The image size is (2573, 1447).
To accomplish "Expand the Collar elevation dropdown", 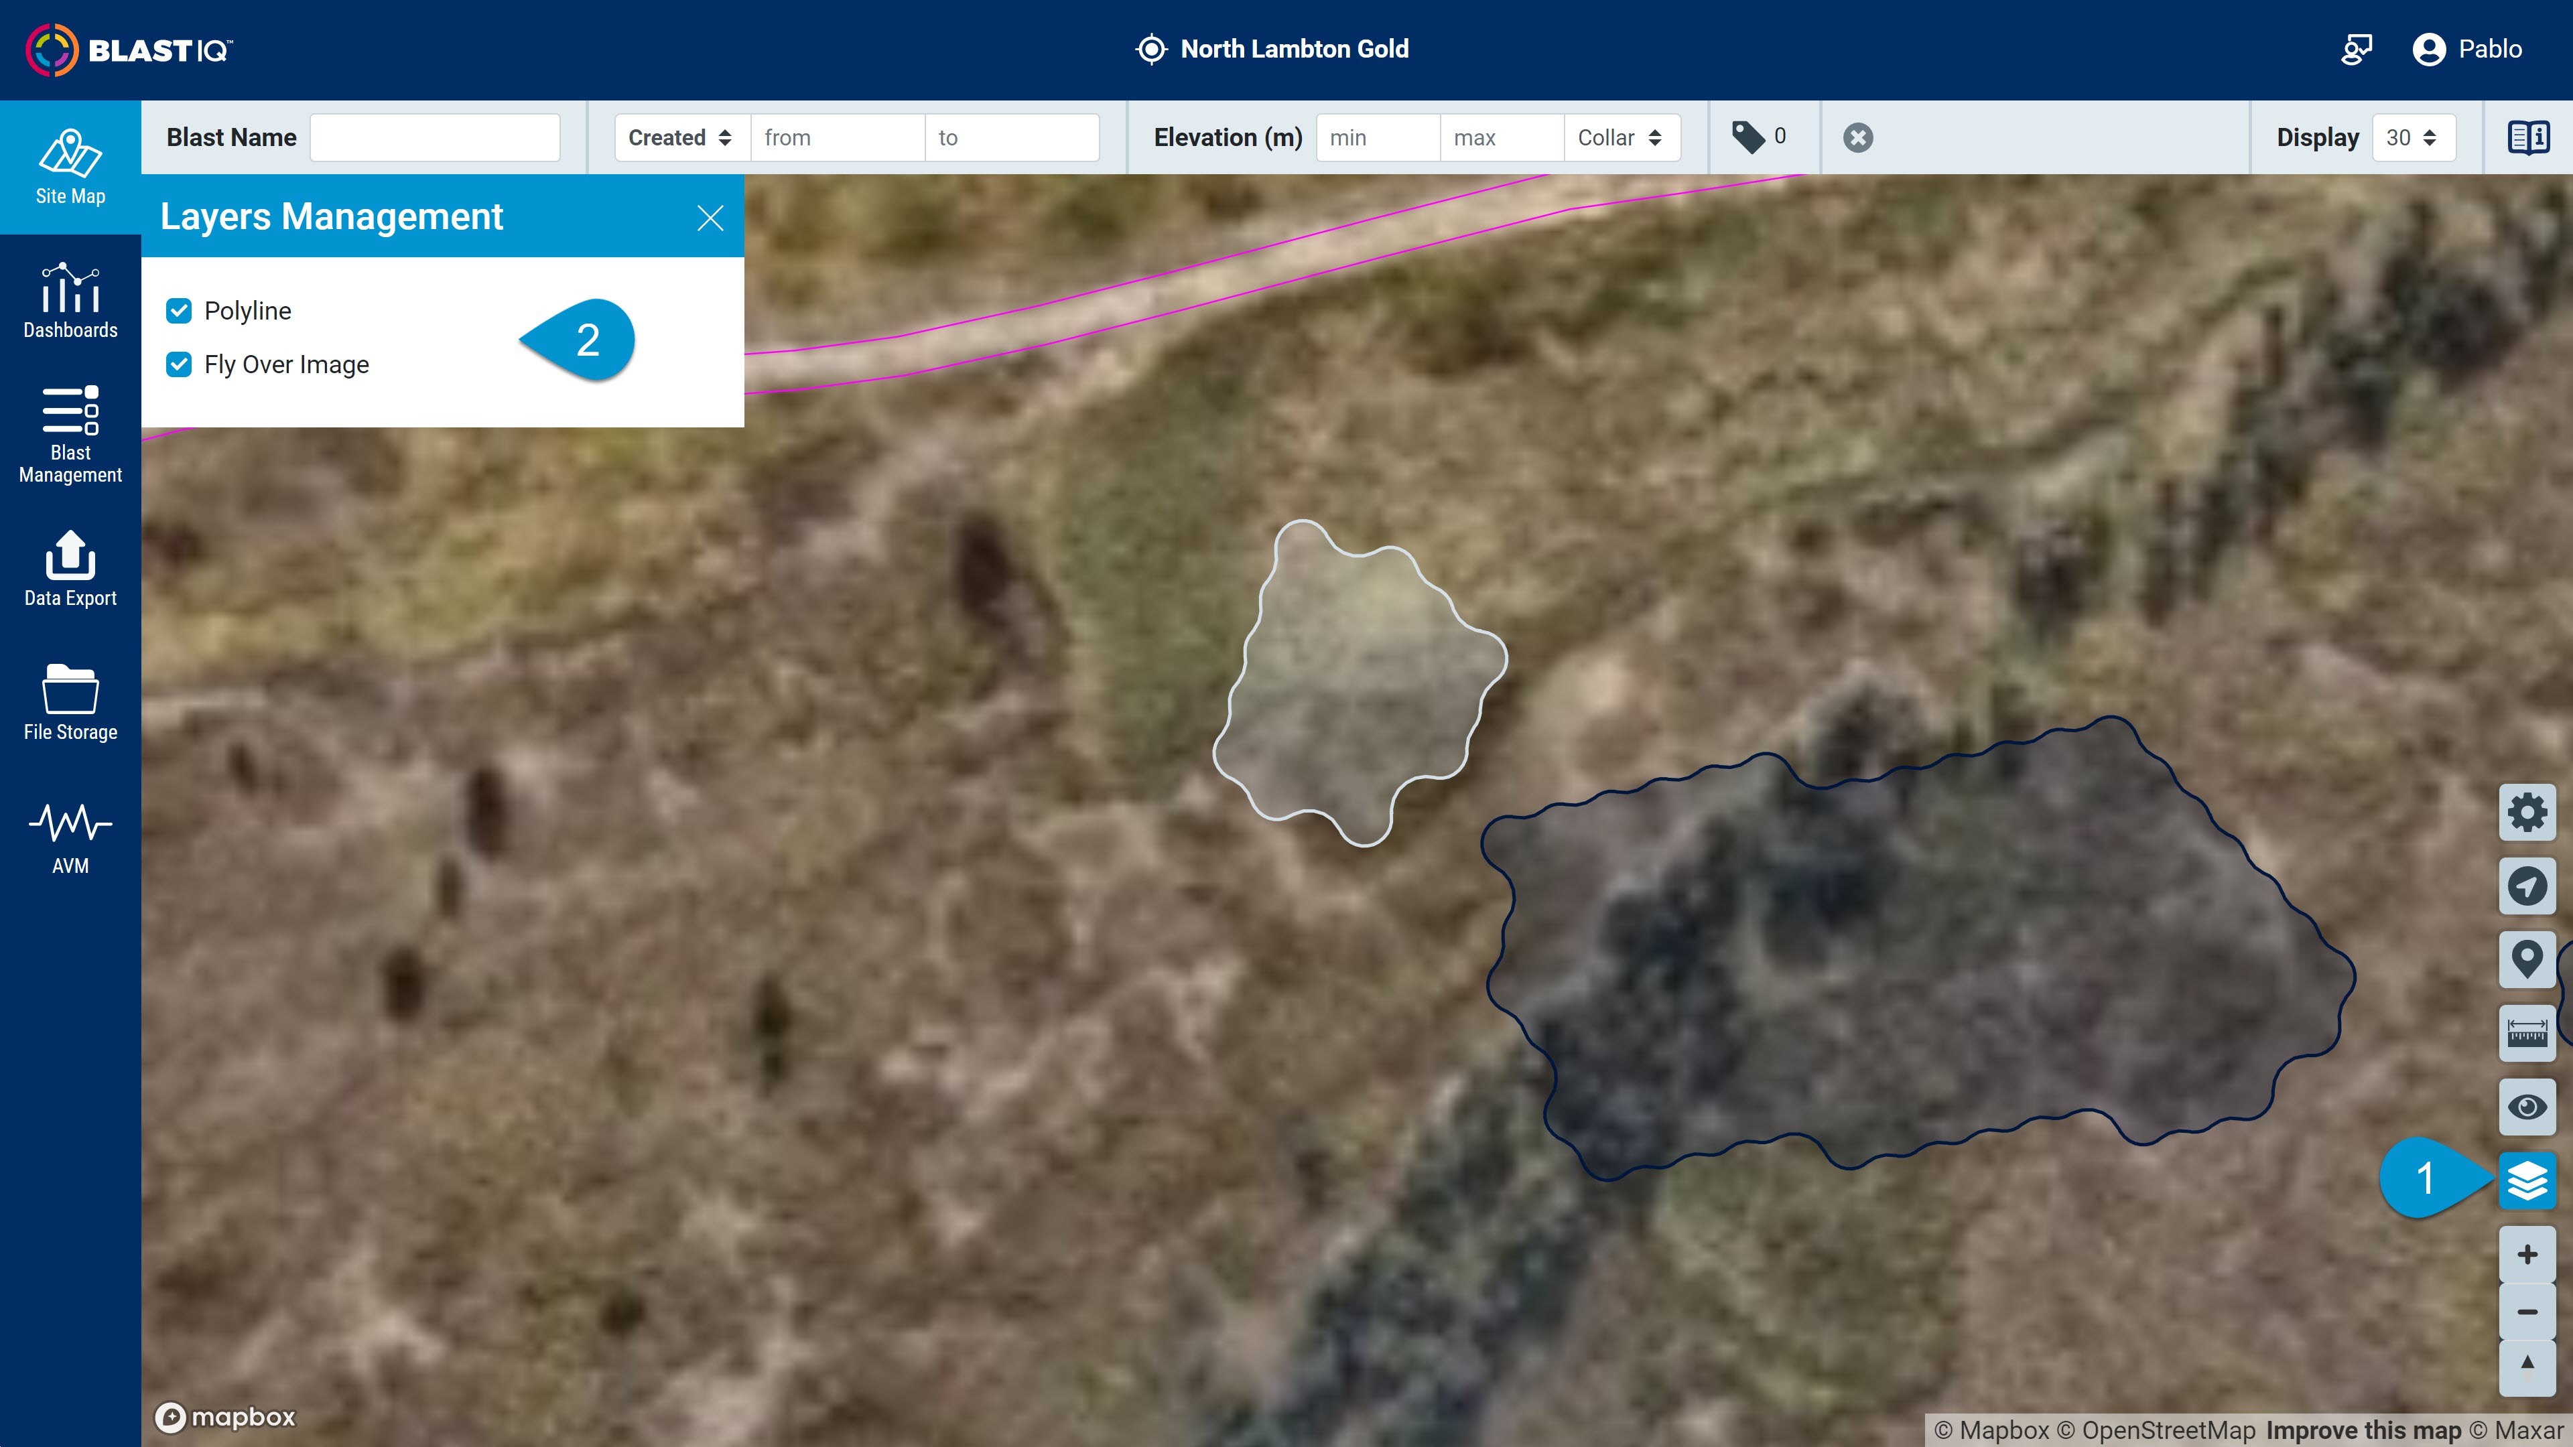I will coord(1621,138).
